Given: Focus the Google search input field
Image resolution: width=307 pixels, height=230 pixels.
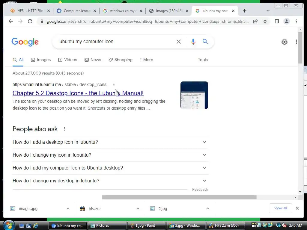Looking at the screenshot, I should (115, 41).
